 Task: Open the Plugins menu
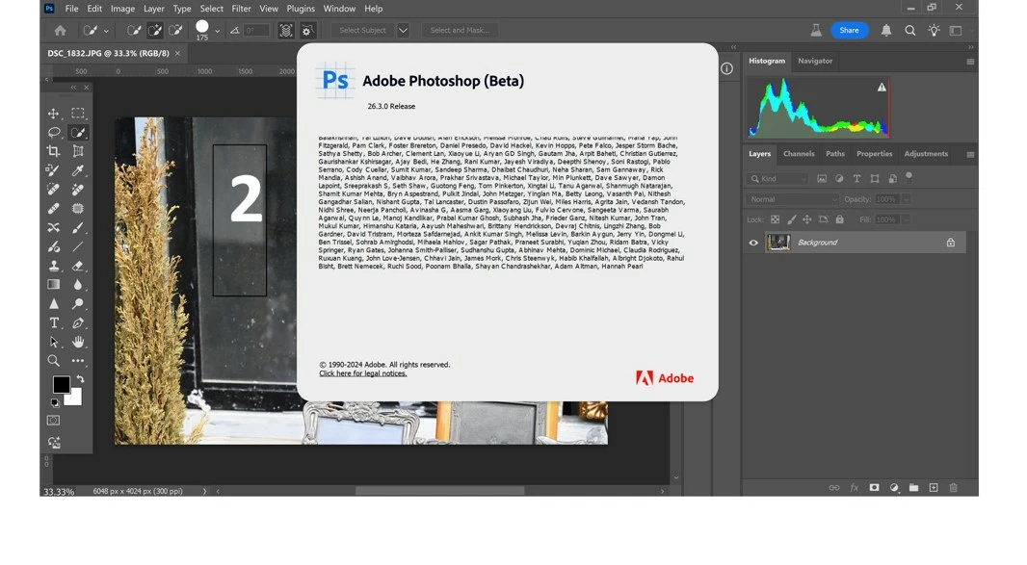point(301,9)
